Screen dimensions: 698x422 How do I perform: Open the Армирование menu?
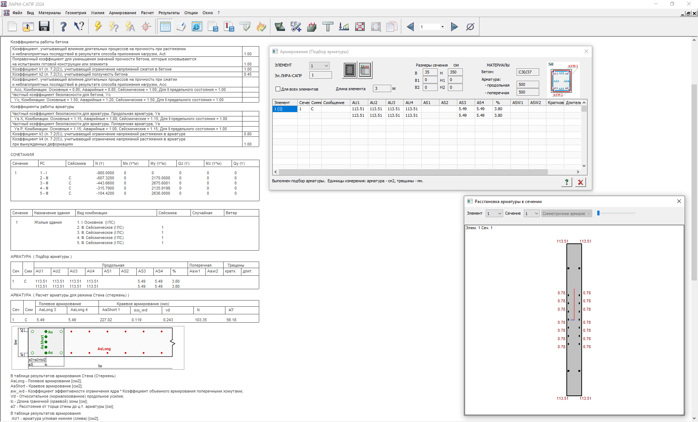123,13
